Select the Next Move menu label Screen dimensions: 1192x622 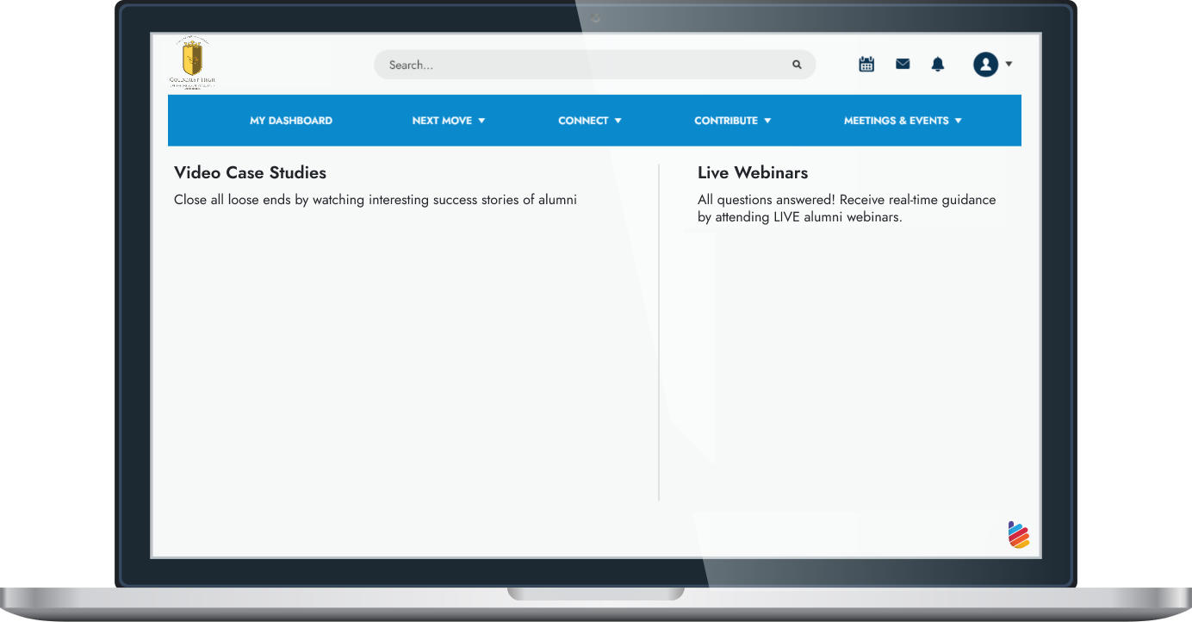(442, 121)
